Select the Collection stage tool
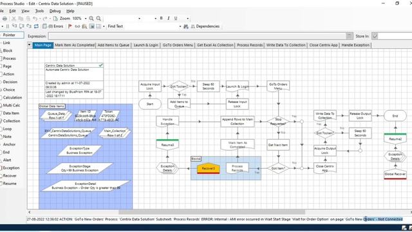This screenshot has height=232, width=412. point(12,121)
